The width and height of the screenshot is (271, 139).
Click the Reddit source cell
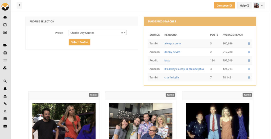(154, 61)
